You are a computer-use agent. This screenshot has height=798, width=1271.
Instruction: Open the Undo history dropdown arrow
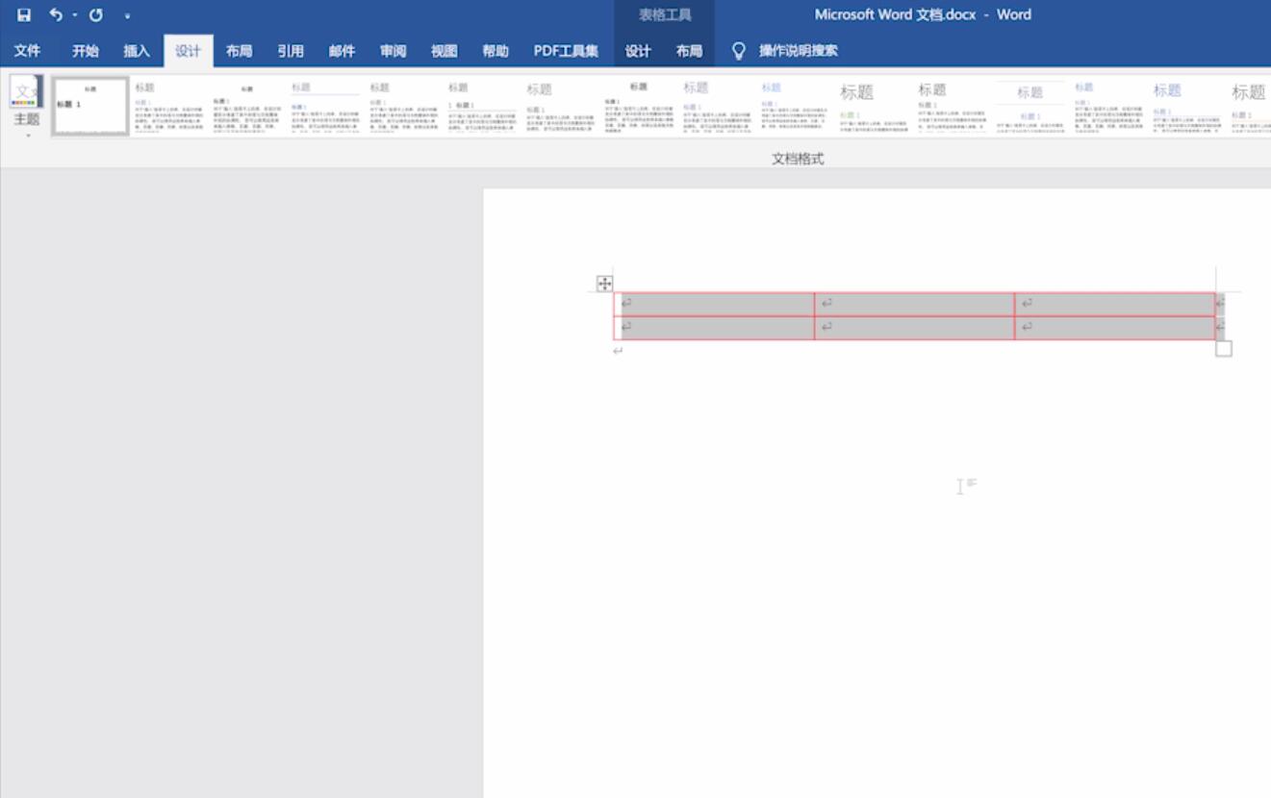point(74,15)
